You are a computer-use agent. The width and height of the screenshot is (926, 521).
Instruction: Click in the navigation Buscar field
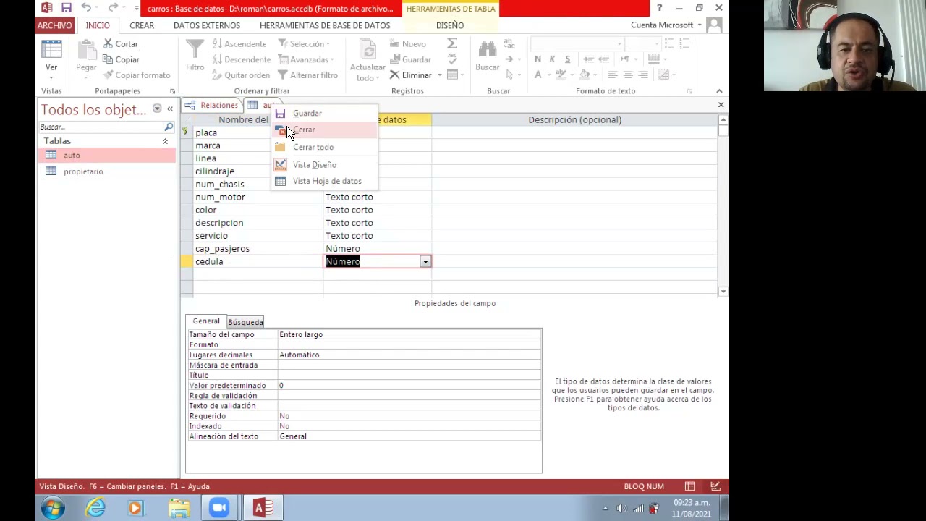coord(101,127)
